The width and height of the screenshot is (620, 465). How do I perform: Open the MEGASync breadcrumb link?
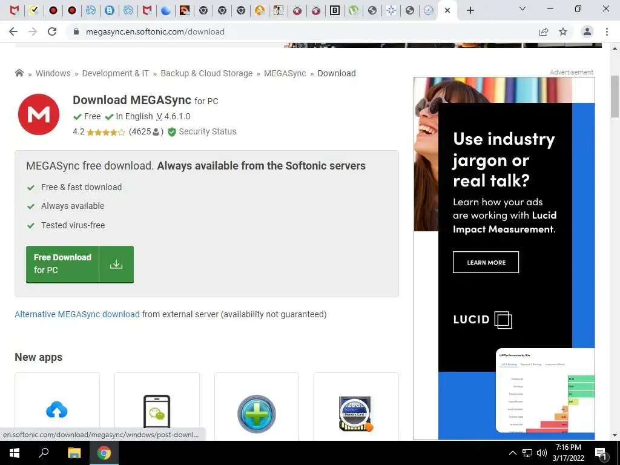285,73
